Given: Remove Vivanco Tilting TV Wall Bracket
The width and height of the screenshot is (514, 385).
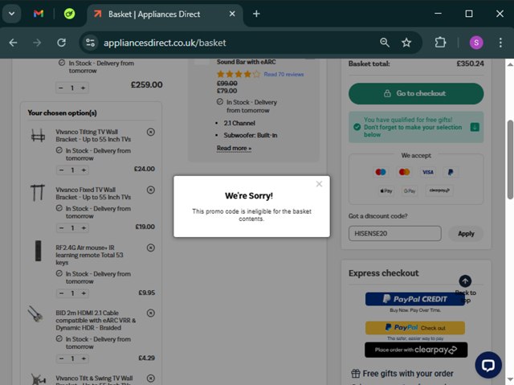Looking at the screenshot, I should (151, 132).
